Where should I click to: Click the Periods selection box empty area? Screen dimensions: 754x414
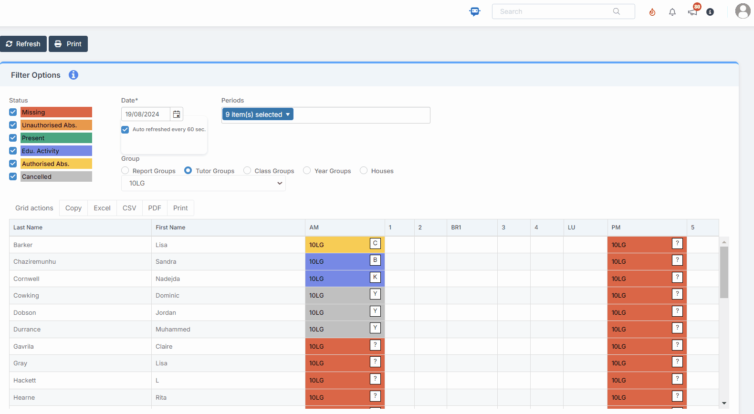(361, 115)
